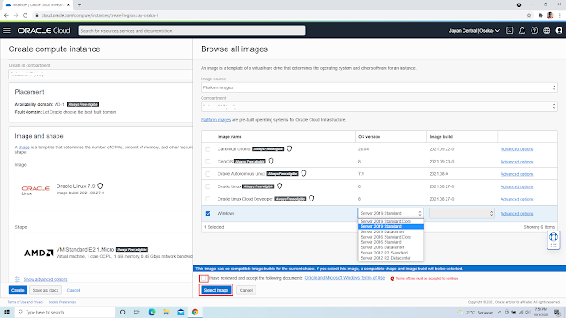Open the Mail app from the taskbar
566x318 pixels.
(x=180, y=312)
